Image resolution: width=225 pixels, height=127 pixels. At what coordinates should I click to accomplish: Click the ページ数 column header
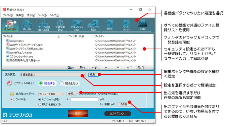(x=73, y=37)
